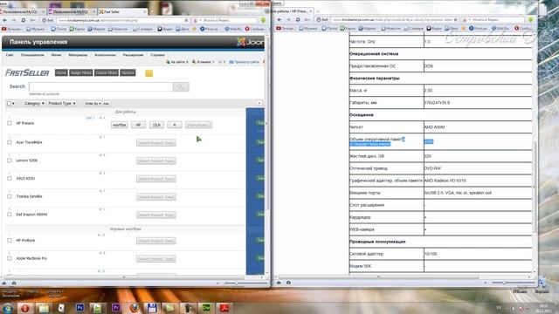The height and width of the screenshot is (314, 559).
Task: Click the left browser address bar
Action: [x=123, y=20]
